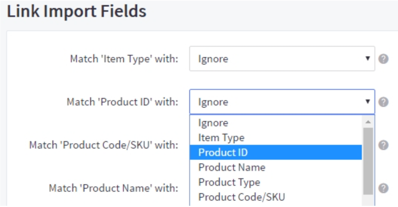The width and height of the screenshot is (398, 207).
Task: Choose 'Item Type' from the dropdown list
Action: [221, 138]
